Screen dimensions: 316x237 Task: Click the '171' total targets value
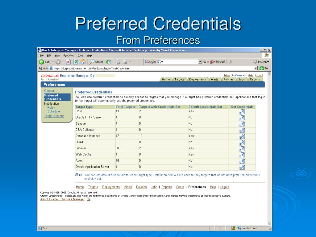(x=118, y=136)
